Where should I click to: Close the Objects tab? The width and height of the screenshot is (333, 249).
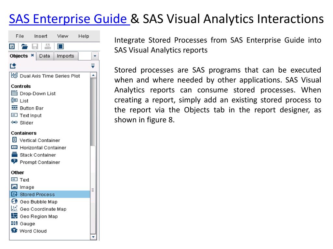pyautogui.click(x=32, y=55)
